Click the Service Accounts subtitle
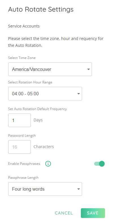 point(24,26)
